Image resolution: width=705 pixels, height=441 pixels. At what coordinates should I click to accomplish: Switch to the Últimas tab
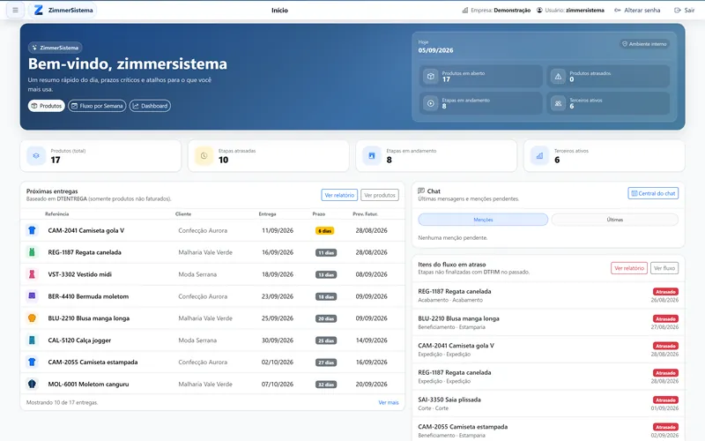point(614,220)
